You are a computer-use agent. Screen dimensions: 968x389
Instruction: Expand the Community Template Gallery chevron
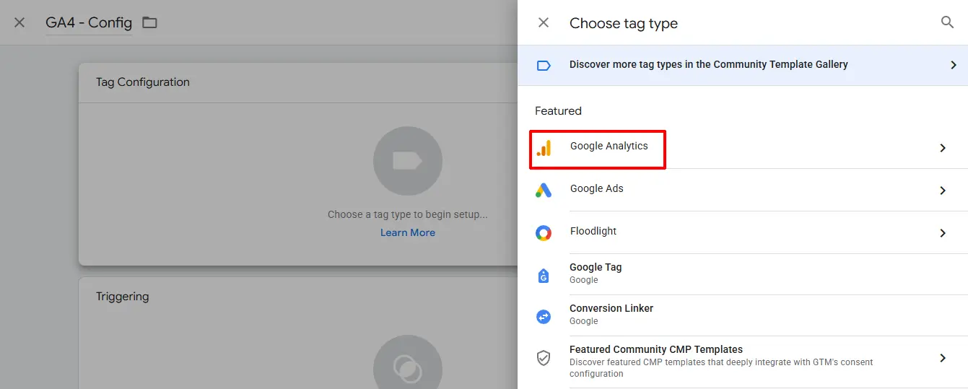click(954, 65)
